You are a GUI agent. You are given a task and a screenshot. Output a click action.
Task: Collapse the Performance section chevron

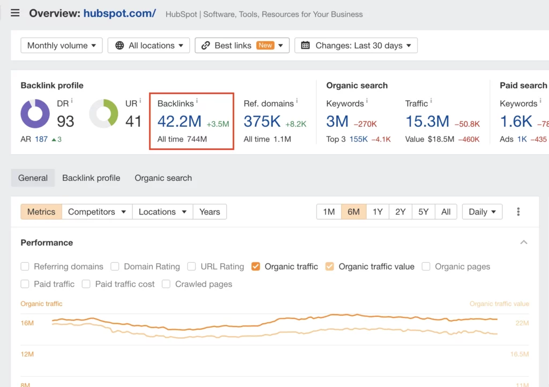[524, 242]
